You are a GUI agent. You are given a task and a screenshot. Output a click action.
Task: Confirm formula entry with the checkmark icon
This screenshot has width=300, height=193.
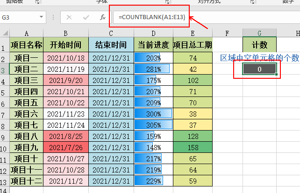(x=86, y=17)
